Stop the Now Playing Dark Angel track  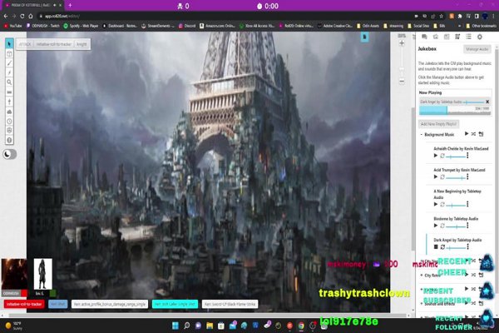point(487,102)
